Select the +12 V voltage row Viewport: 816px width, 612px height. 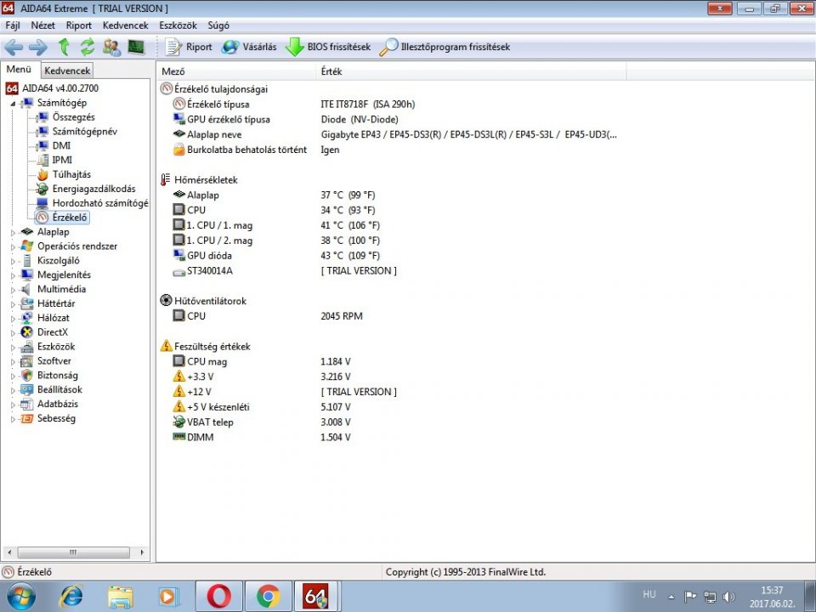tap(285, 391)
